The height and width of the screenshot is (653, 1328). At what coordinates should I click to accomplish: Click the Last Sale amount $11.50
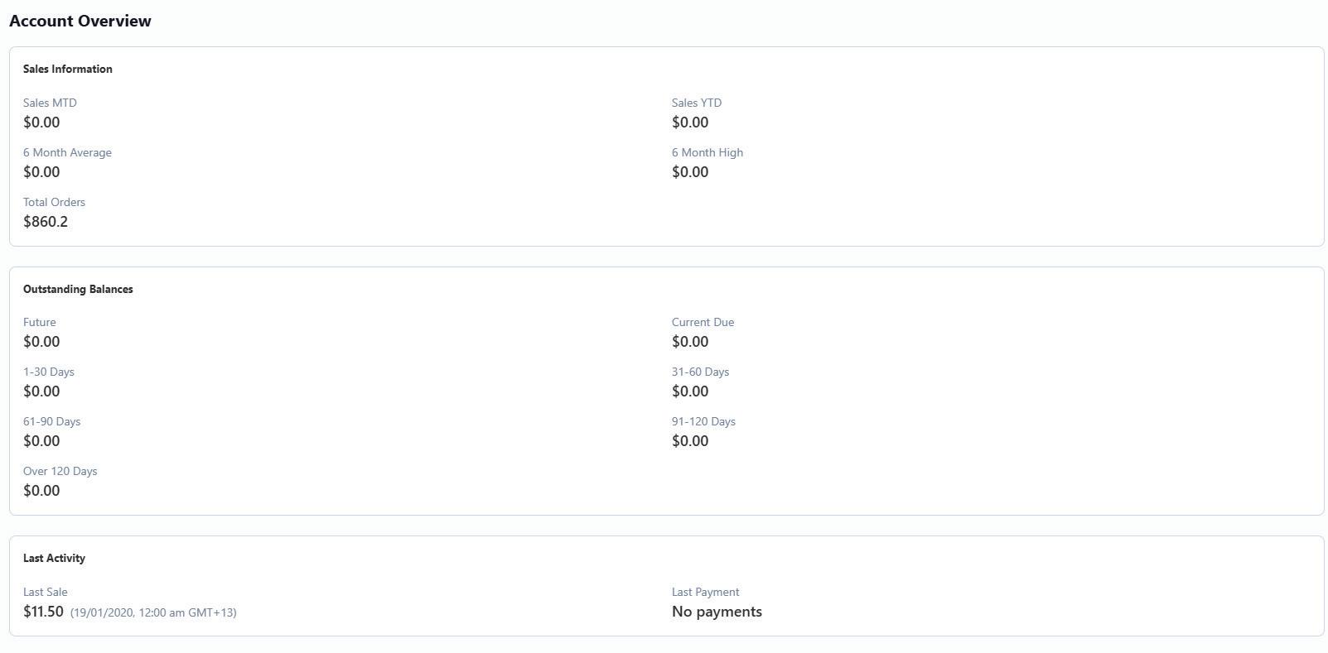pos(43,612)
